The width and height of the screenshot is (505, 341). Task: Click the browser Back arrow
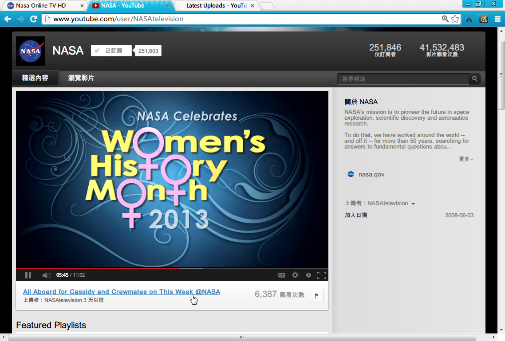pyautogui.click(x=8, y=19)
